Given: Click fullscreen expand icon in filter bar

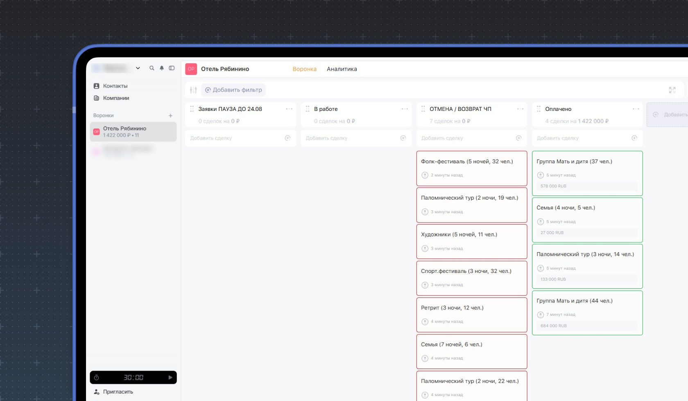Looking at the screenshot, I should click(672, 90).
